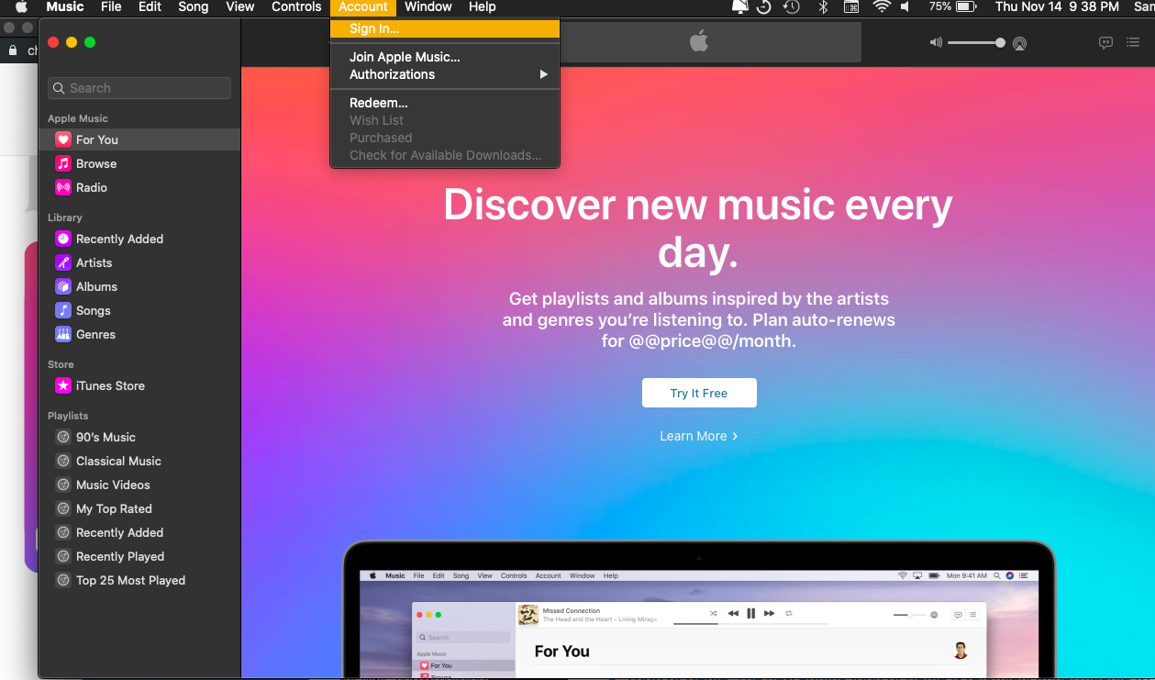The width and height of the screenshot is (1155, 680).
Task: Select Radio in sidebar
Action: (x=139, y=187)
